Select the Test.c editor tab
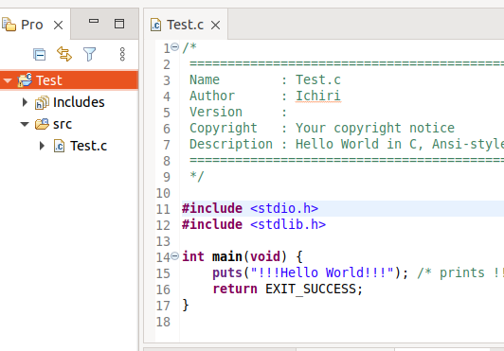Screen dimensions: 504x351 coord(185,25)
